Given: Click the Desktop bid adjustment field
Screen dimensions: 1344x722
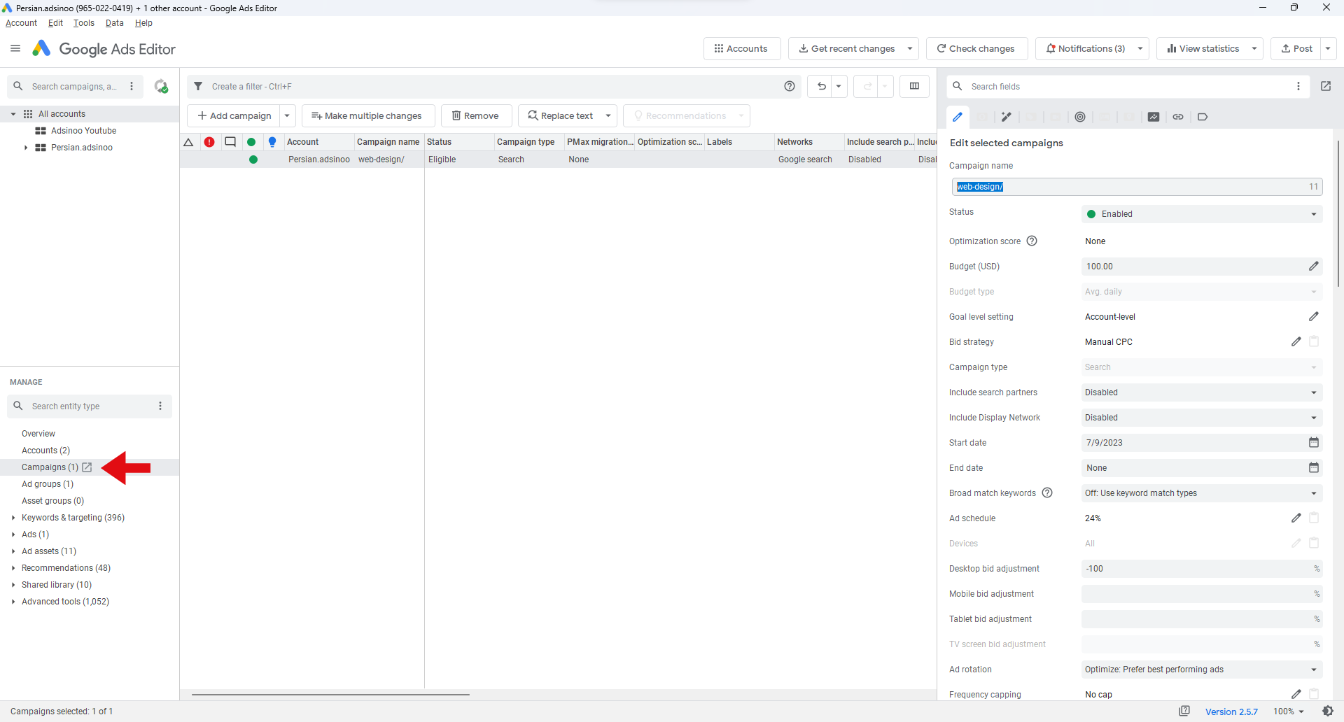Looking at the screenshot, I should click(x=1202, y=569).
